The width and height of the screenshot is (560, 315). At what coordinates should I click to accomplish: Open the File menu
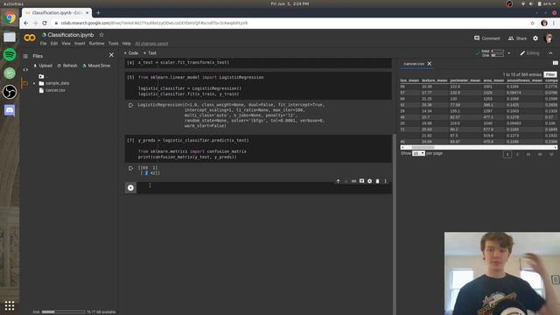43,44
